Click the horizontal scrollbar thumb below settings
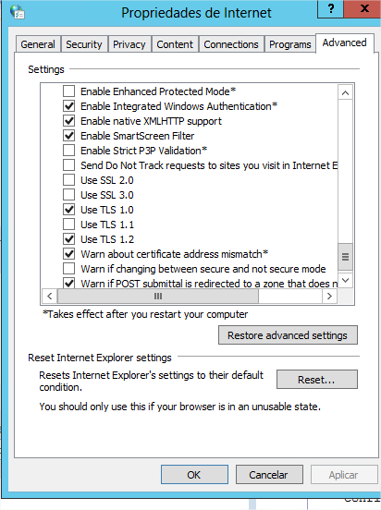This screenshot has width=381, height=510. tap(158, 297)
